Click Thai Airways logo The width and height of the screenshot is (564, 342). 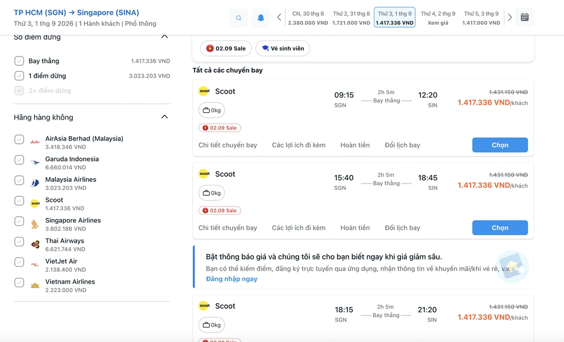[x=35, y=245]
